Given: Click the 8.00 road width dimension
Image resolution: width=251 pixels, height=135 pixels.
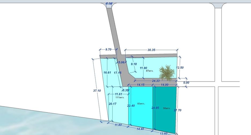Looking at the screenshot, I should [x=109, y=3].
